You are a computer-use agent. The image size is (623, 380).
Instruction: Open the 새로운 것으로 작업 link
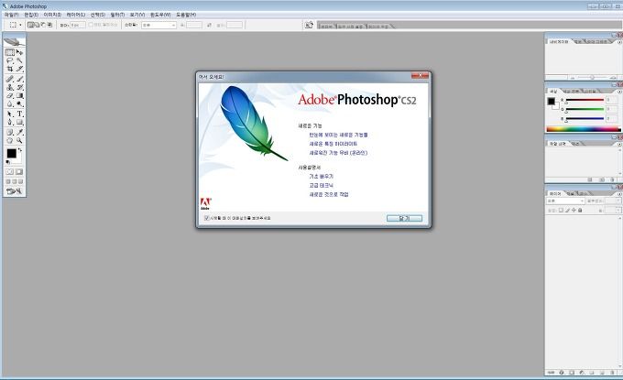click(329, 194)
